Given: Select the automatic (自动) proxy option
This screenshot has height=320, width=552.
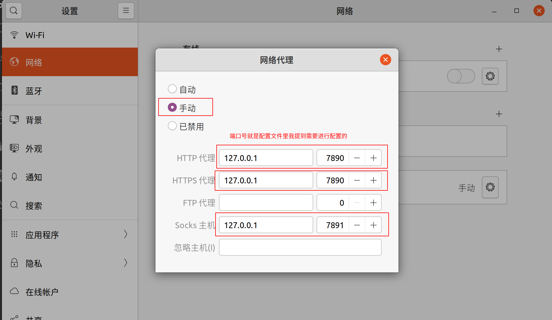Looking at the screenshot, I should tap(172, 89).
